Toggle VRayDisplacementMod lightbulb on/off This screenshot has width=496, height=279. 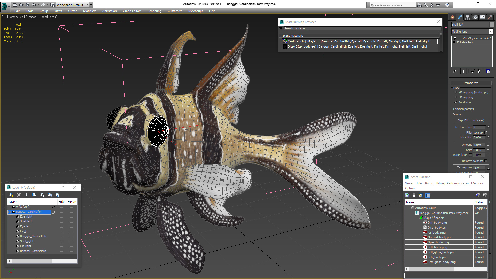coord(455,38)
